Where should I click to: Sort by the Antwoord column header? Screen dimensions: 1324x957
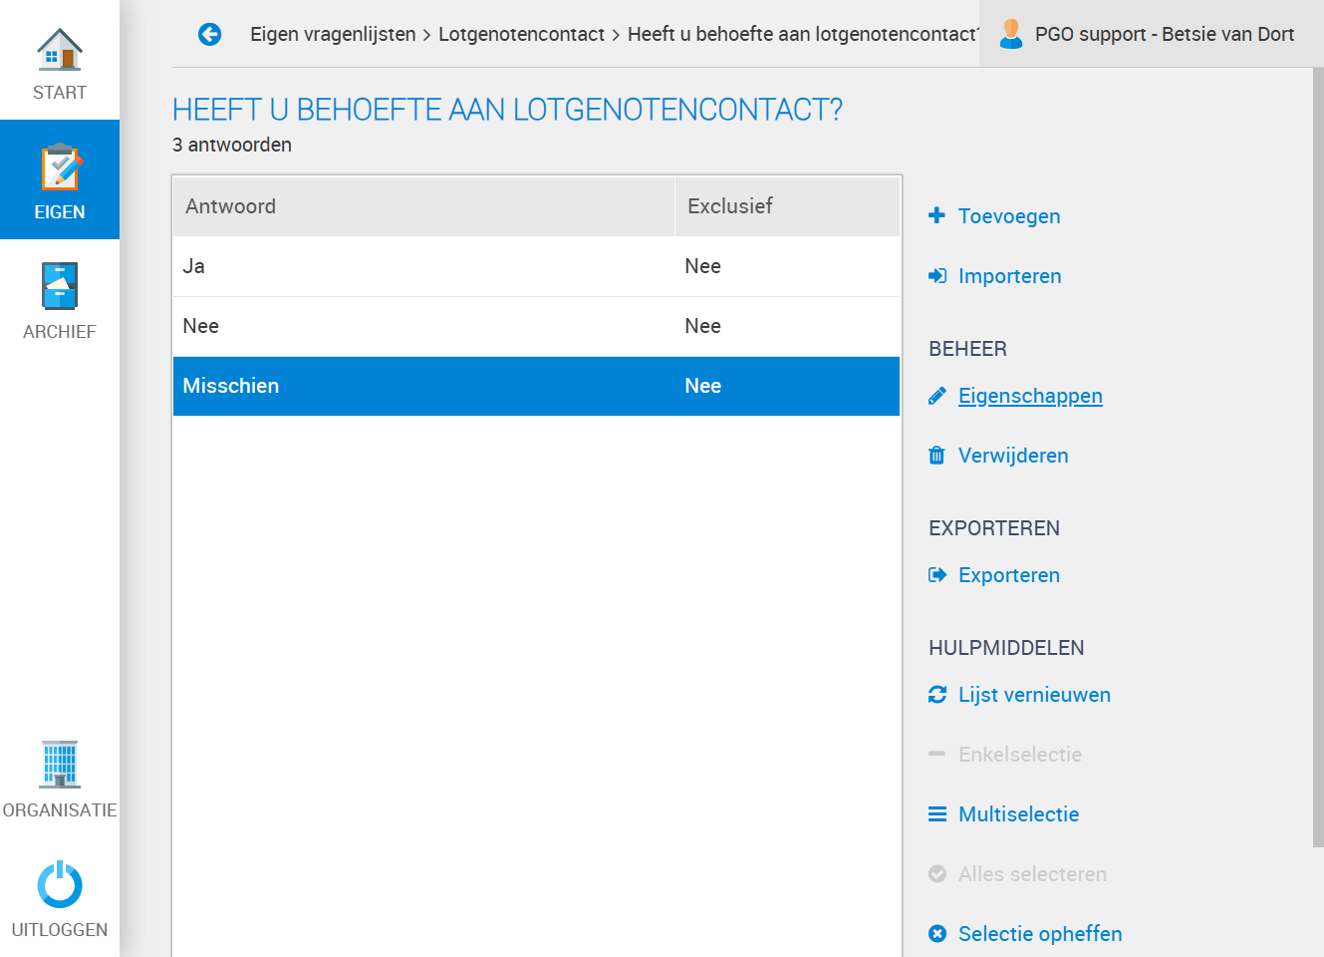click(424, 206)
